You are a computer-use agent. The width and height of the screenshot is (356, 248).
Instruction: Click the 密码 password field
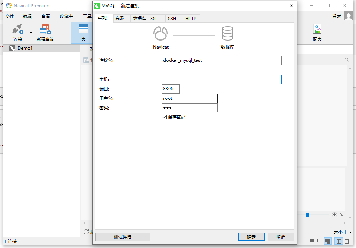190,108
